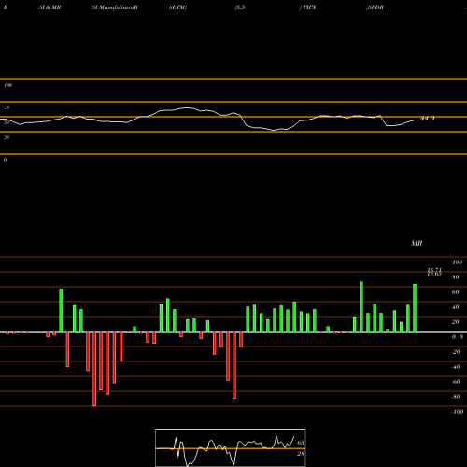467x467 pixels.
Task: Click the '20' label on MR axis
Action: coord(456,322)
